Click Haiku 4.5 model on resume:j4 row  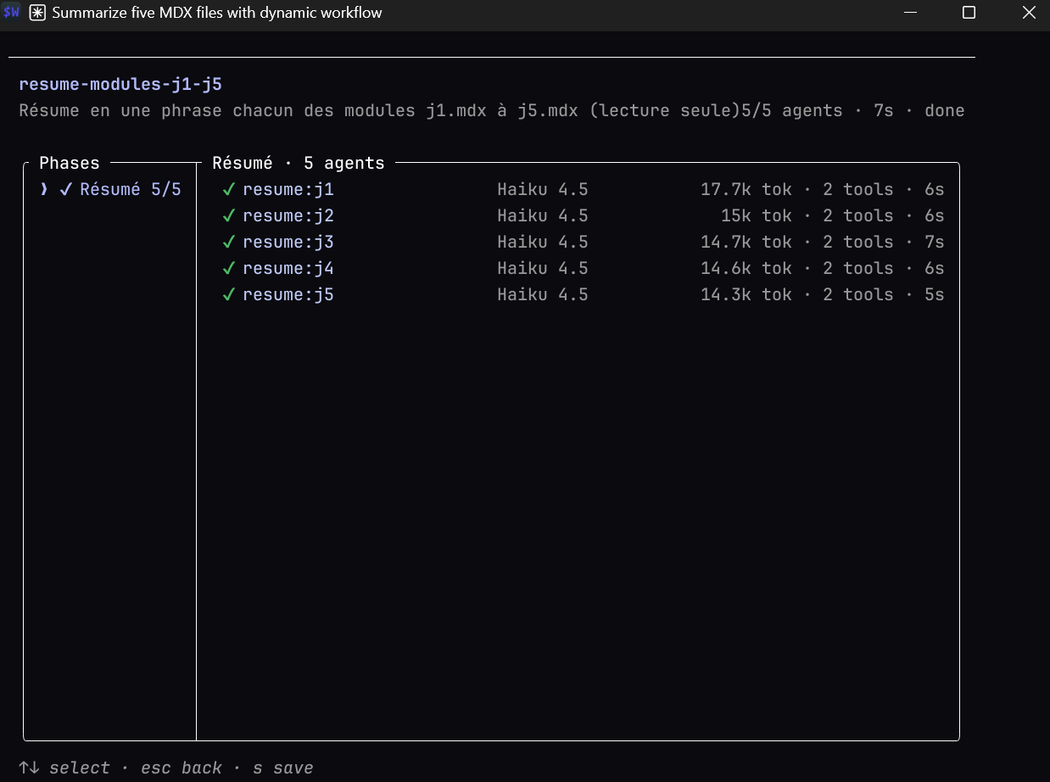(x=543, y=268)
